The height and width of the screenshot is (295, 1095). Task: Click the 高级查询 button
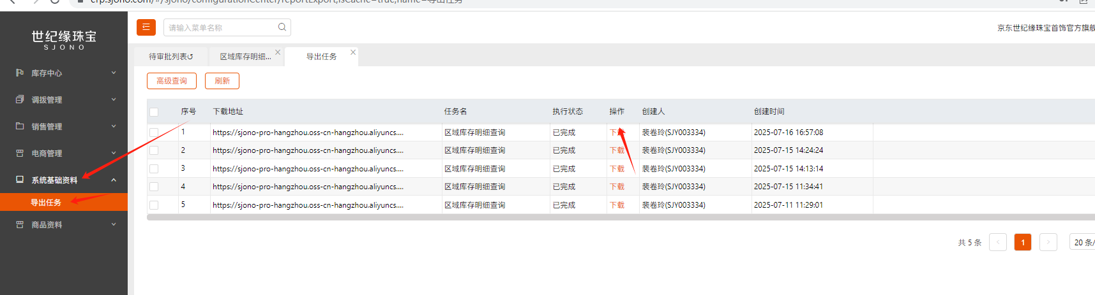[172, 81]
